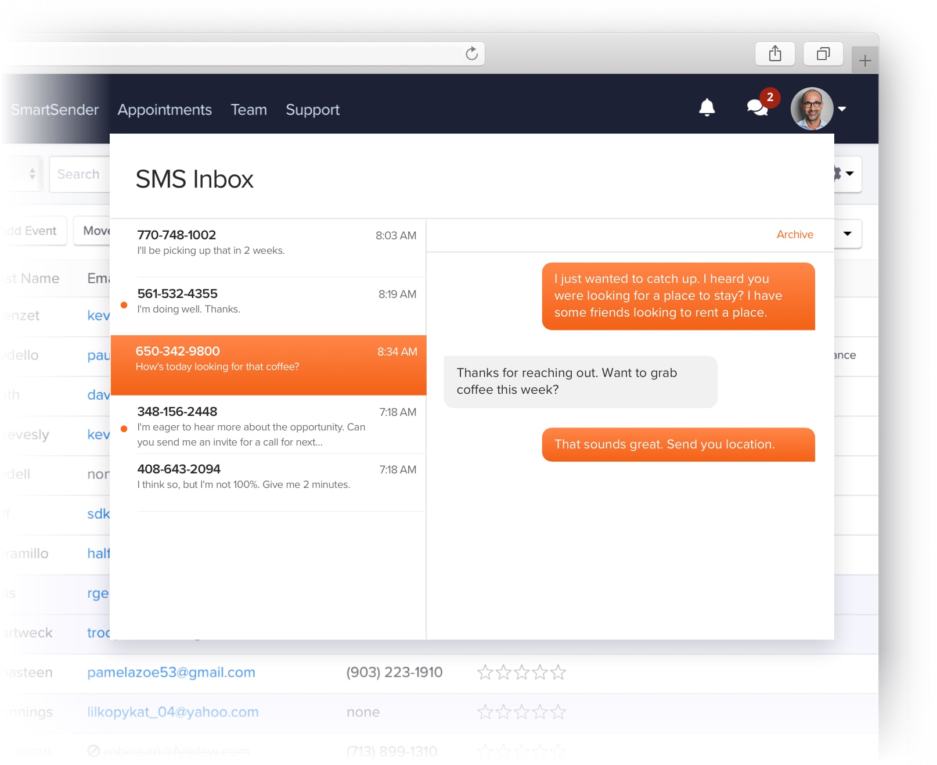Give one star to pamelazoe53's contact rating
Viewport: 937px width, 765px height.
pyautogui.click(x=486, y=672)
